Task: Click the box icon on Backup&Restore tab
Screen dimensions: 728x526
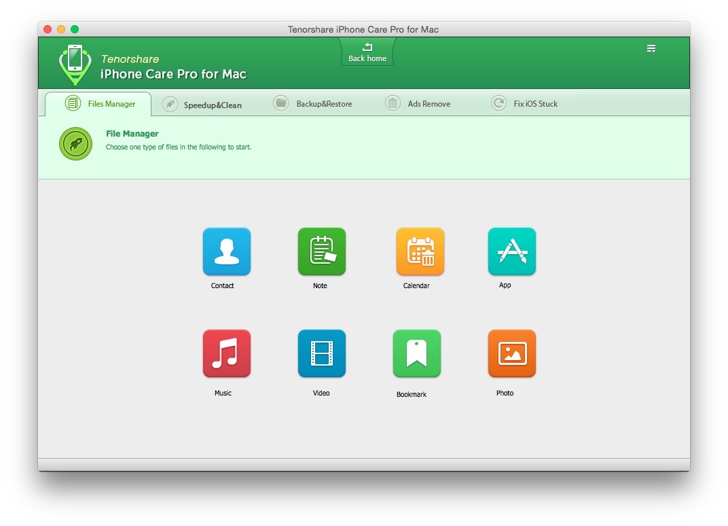Action: point(280,103)
